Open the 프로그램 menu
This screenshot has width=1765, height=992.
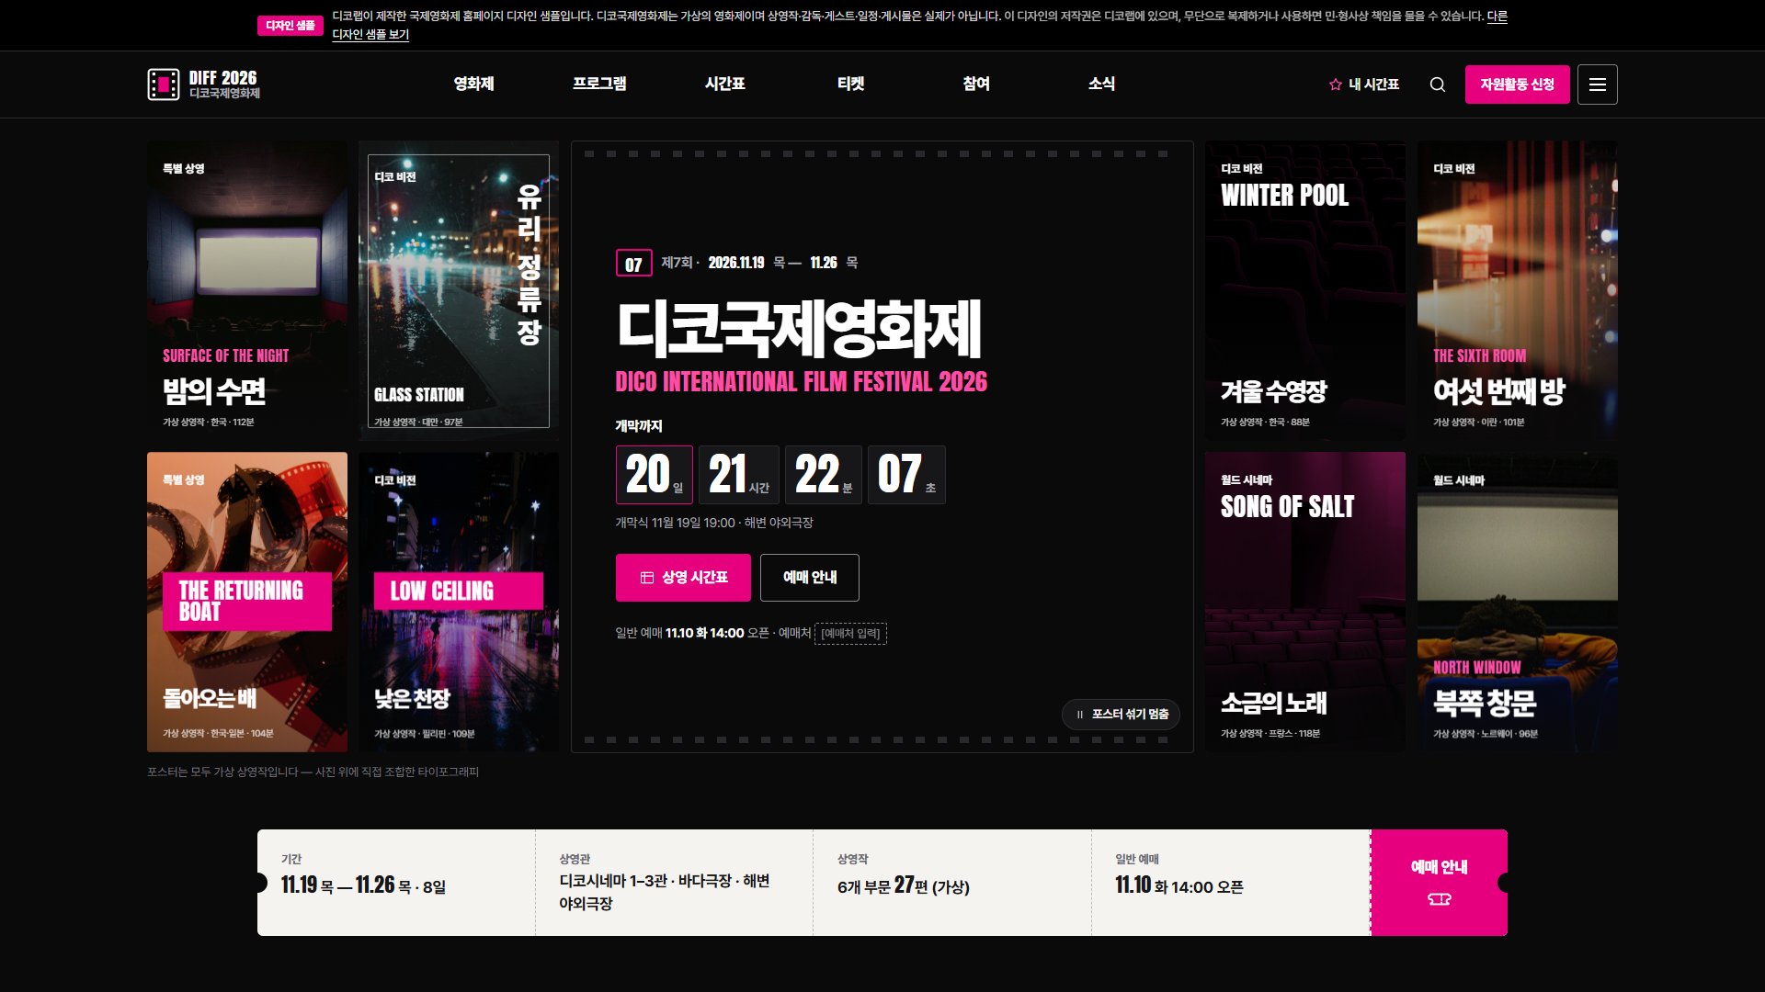tap(599, 84)
